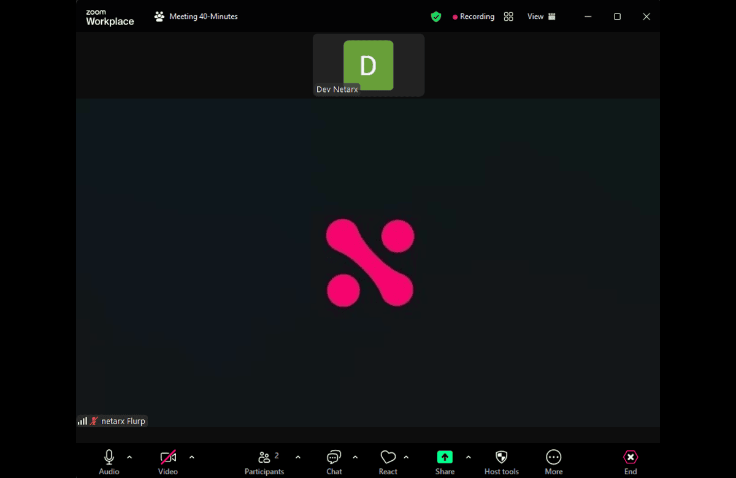Open the Chat panel icon
The height and width of the screenshot is (478, 736).
(334, 458)
